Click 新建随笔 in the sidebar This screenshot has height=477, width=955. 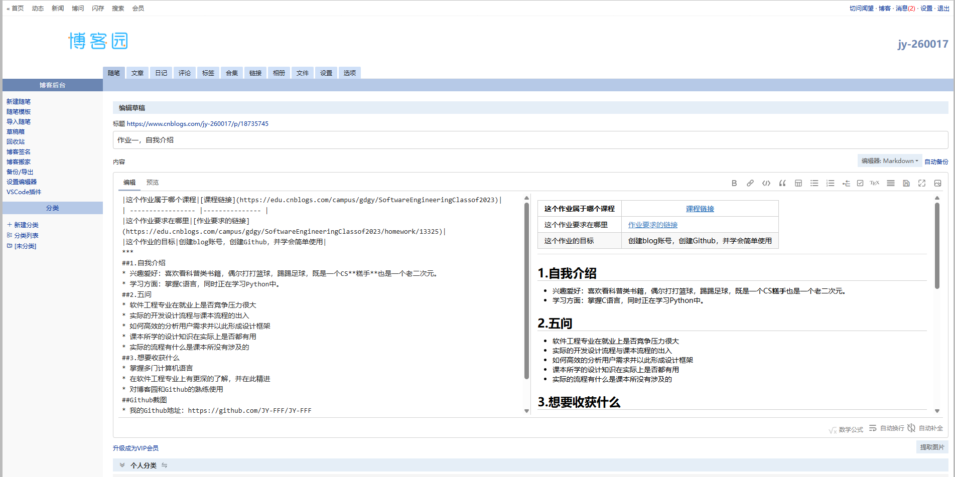point(19,102)
